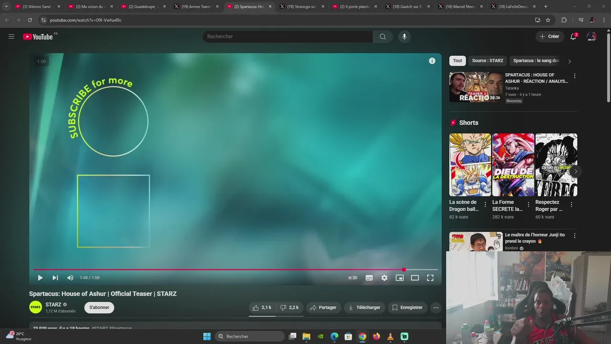611x344 pixels.
Task: Open options for the Réaction / Analyse video
Action: pos(575,76)
